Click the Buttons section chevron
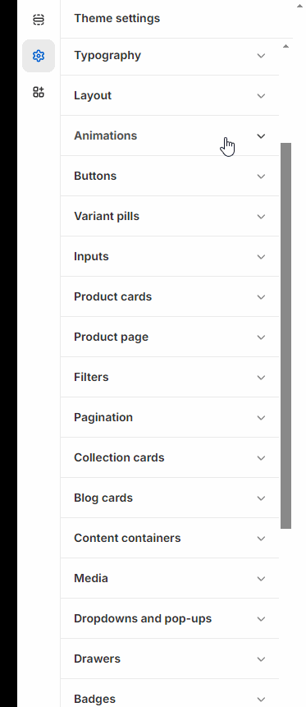The width and height of the screenshot is (306, 707). click(x=261, y=176)
